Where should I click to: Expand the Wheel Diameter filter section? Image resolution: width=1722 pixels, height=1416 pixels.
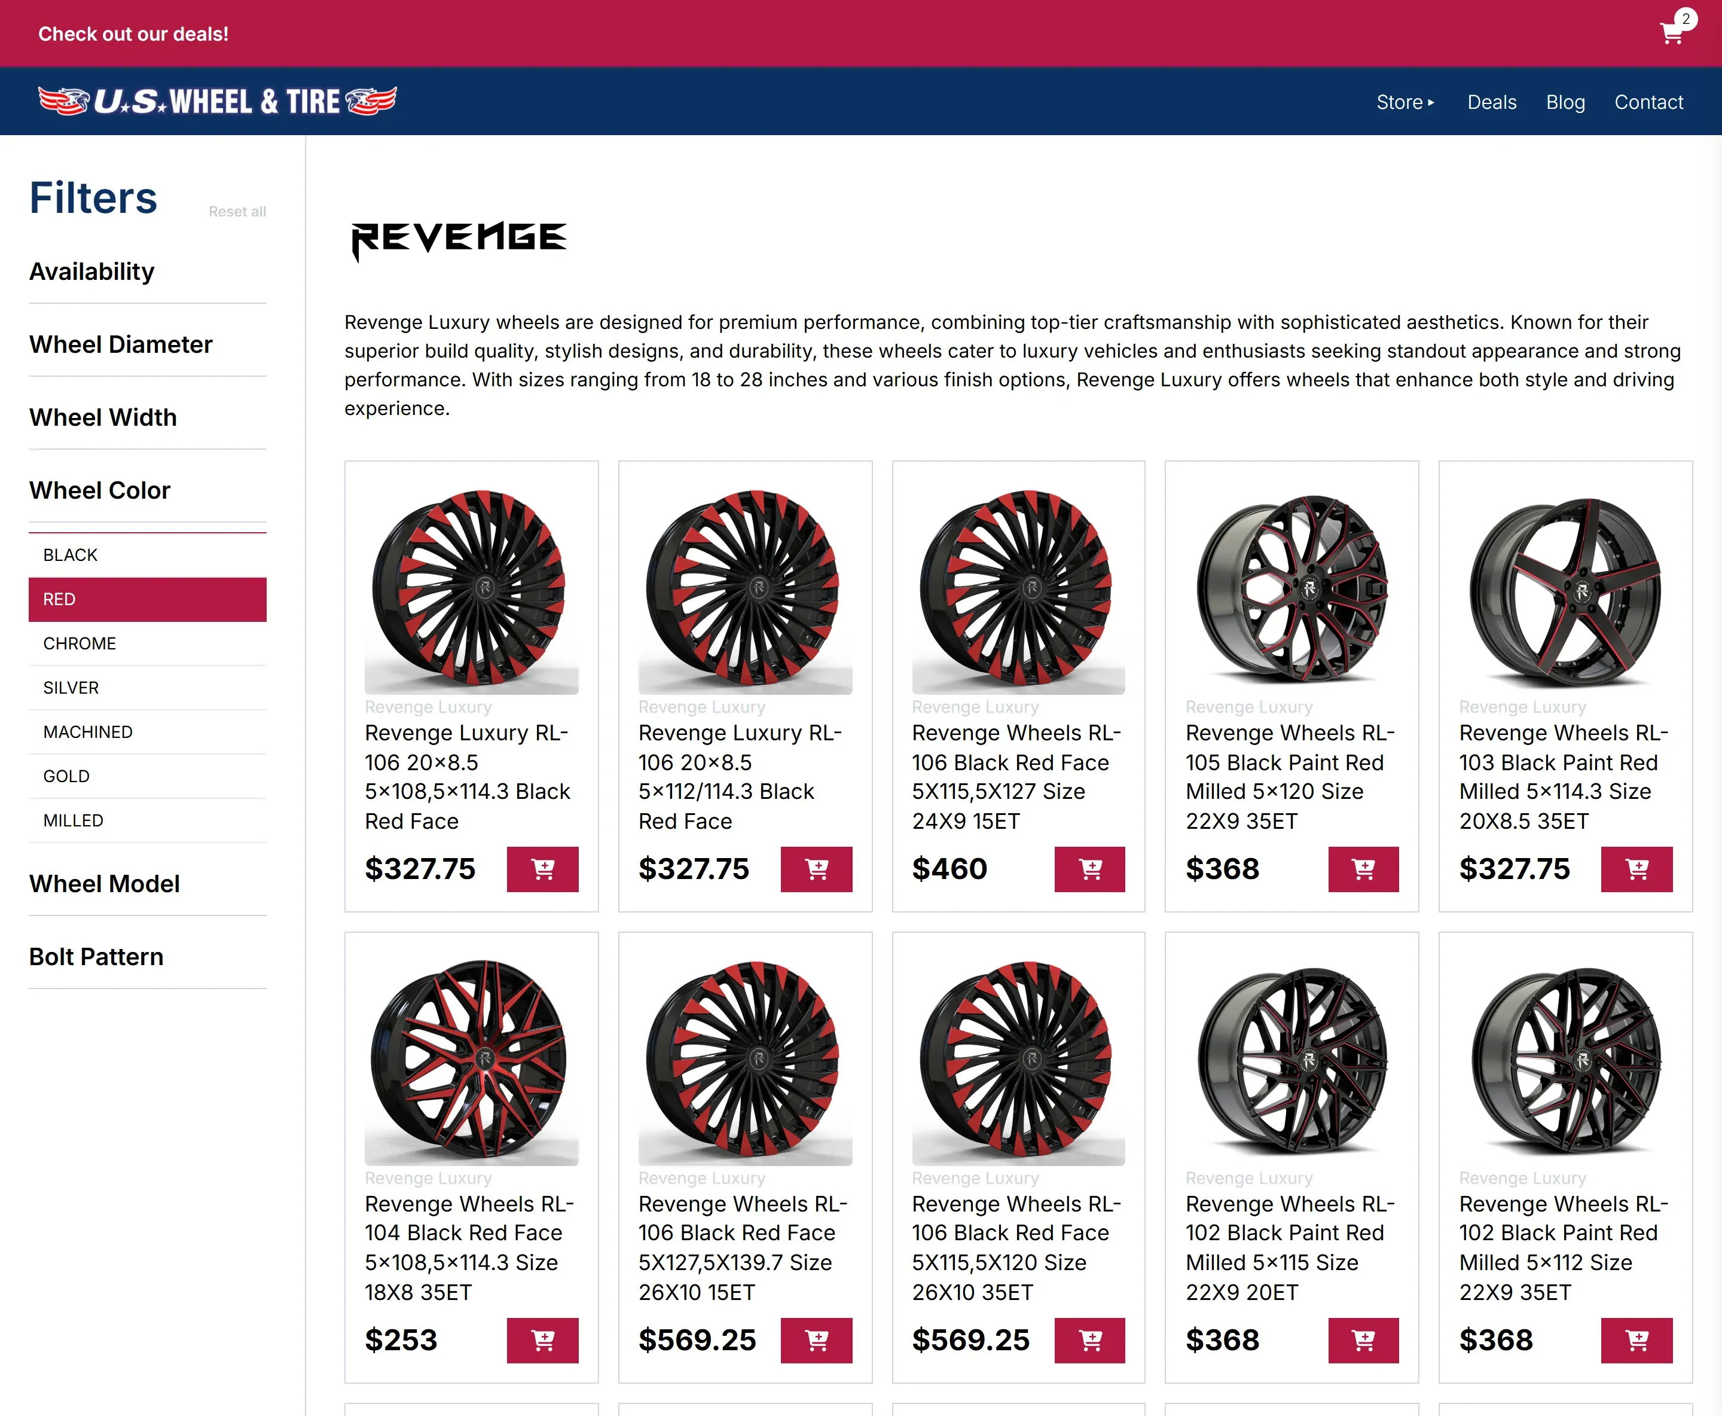[x=120, y=344]
